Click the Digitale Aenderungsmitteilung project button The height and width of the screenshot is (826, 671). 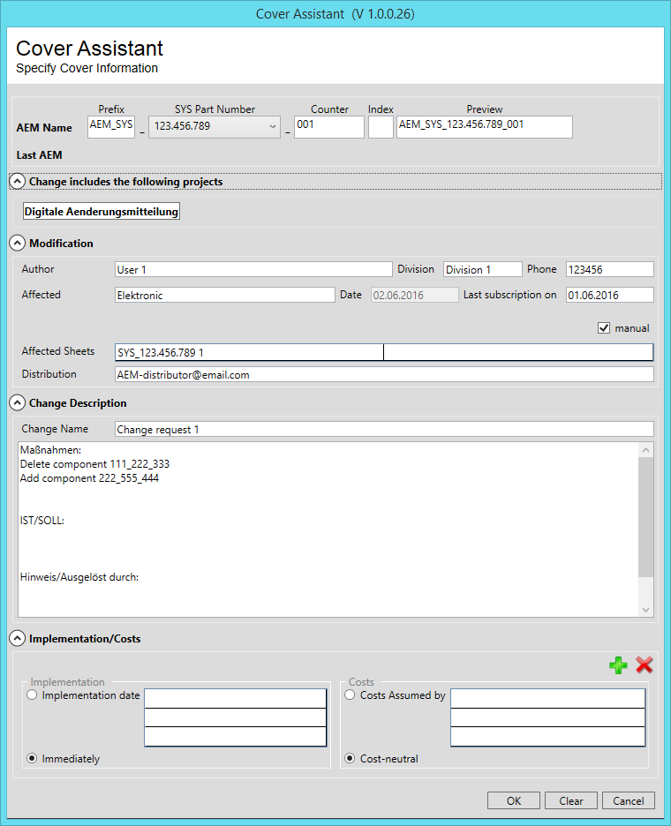[102, 212]
